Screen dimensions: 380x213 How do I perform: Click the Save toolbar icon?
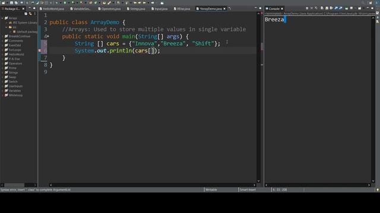(11, 2)
